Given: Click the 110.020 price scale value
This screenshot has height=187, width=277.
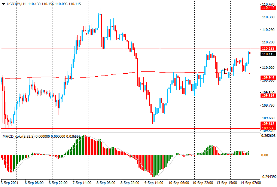Looking at the screenshot, I should pos(268,68).
